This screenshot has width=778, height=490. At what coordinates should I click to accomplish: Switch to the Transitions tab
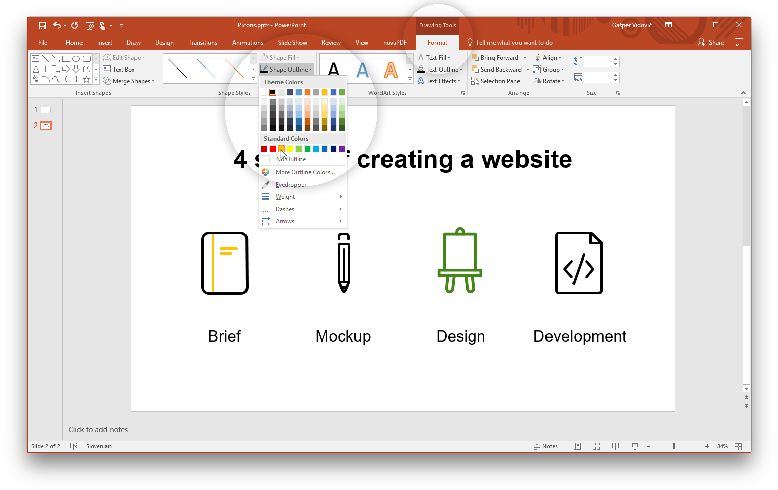[x=202, y=42]
